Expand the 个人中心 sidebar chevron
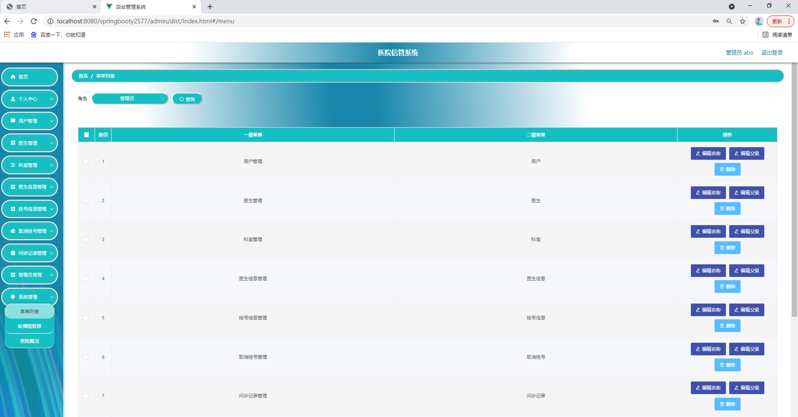This screenshot has height=417, width=798. (x=52, y=99)
